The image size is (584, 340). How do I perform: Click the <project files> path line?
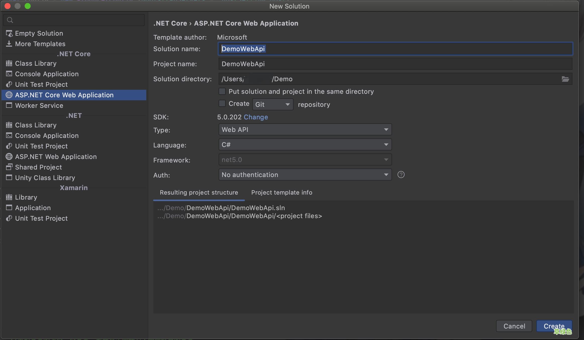(x=239, y=216)
